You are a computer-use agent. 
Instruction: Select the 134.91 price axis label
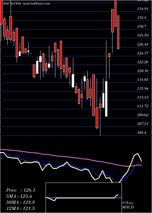point(143,9)
